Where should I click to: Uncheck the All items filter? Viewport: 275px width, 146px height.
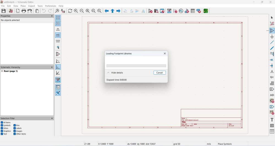[2, 122]
